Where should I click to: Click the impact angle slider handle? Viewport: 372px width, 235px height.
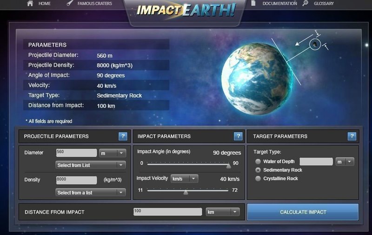click(228, 166)
